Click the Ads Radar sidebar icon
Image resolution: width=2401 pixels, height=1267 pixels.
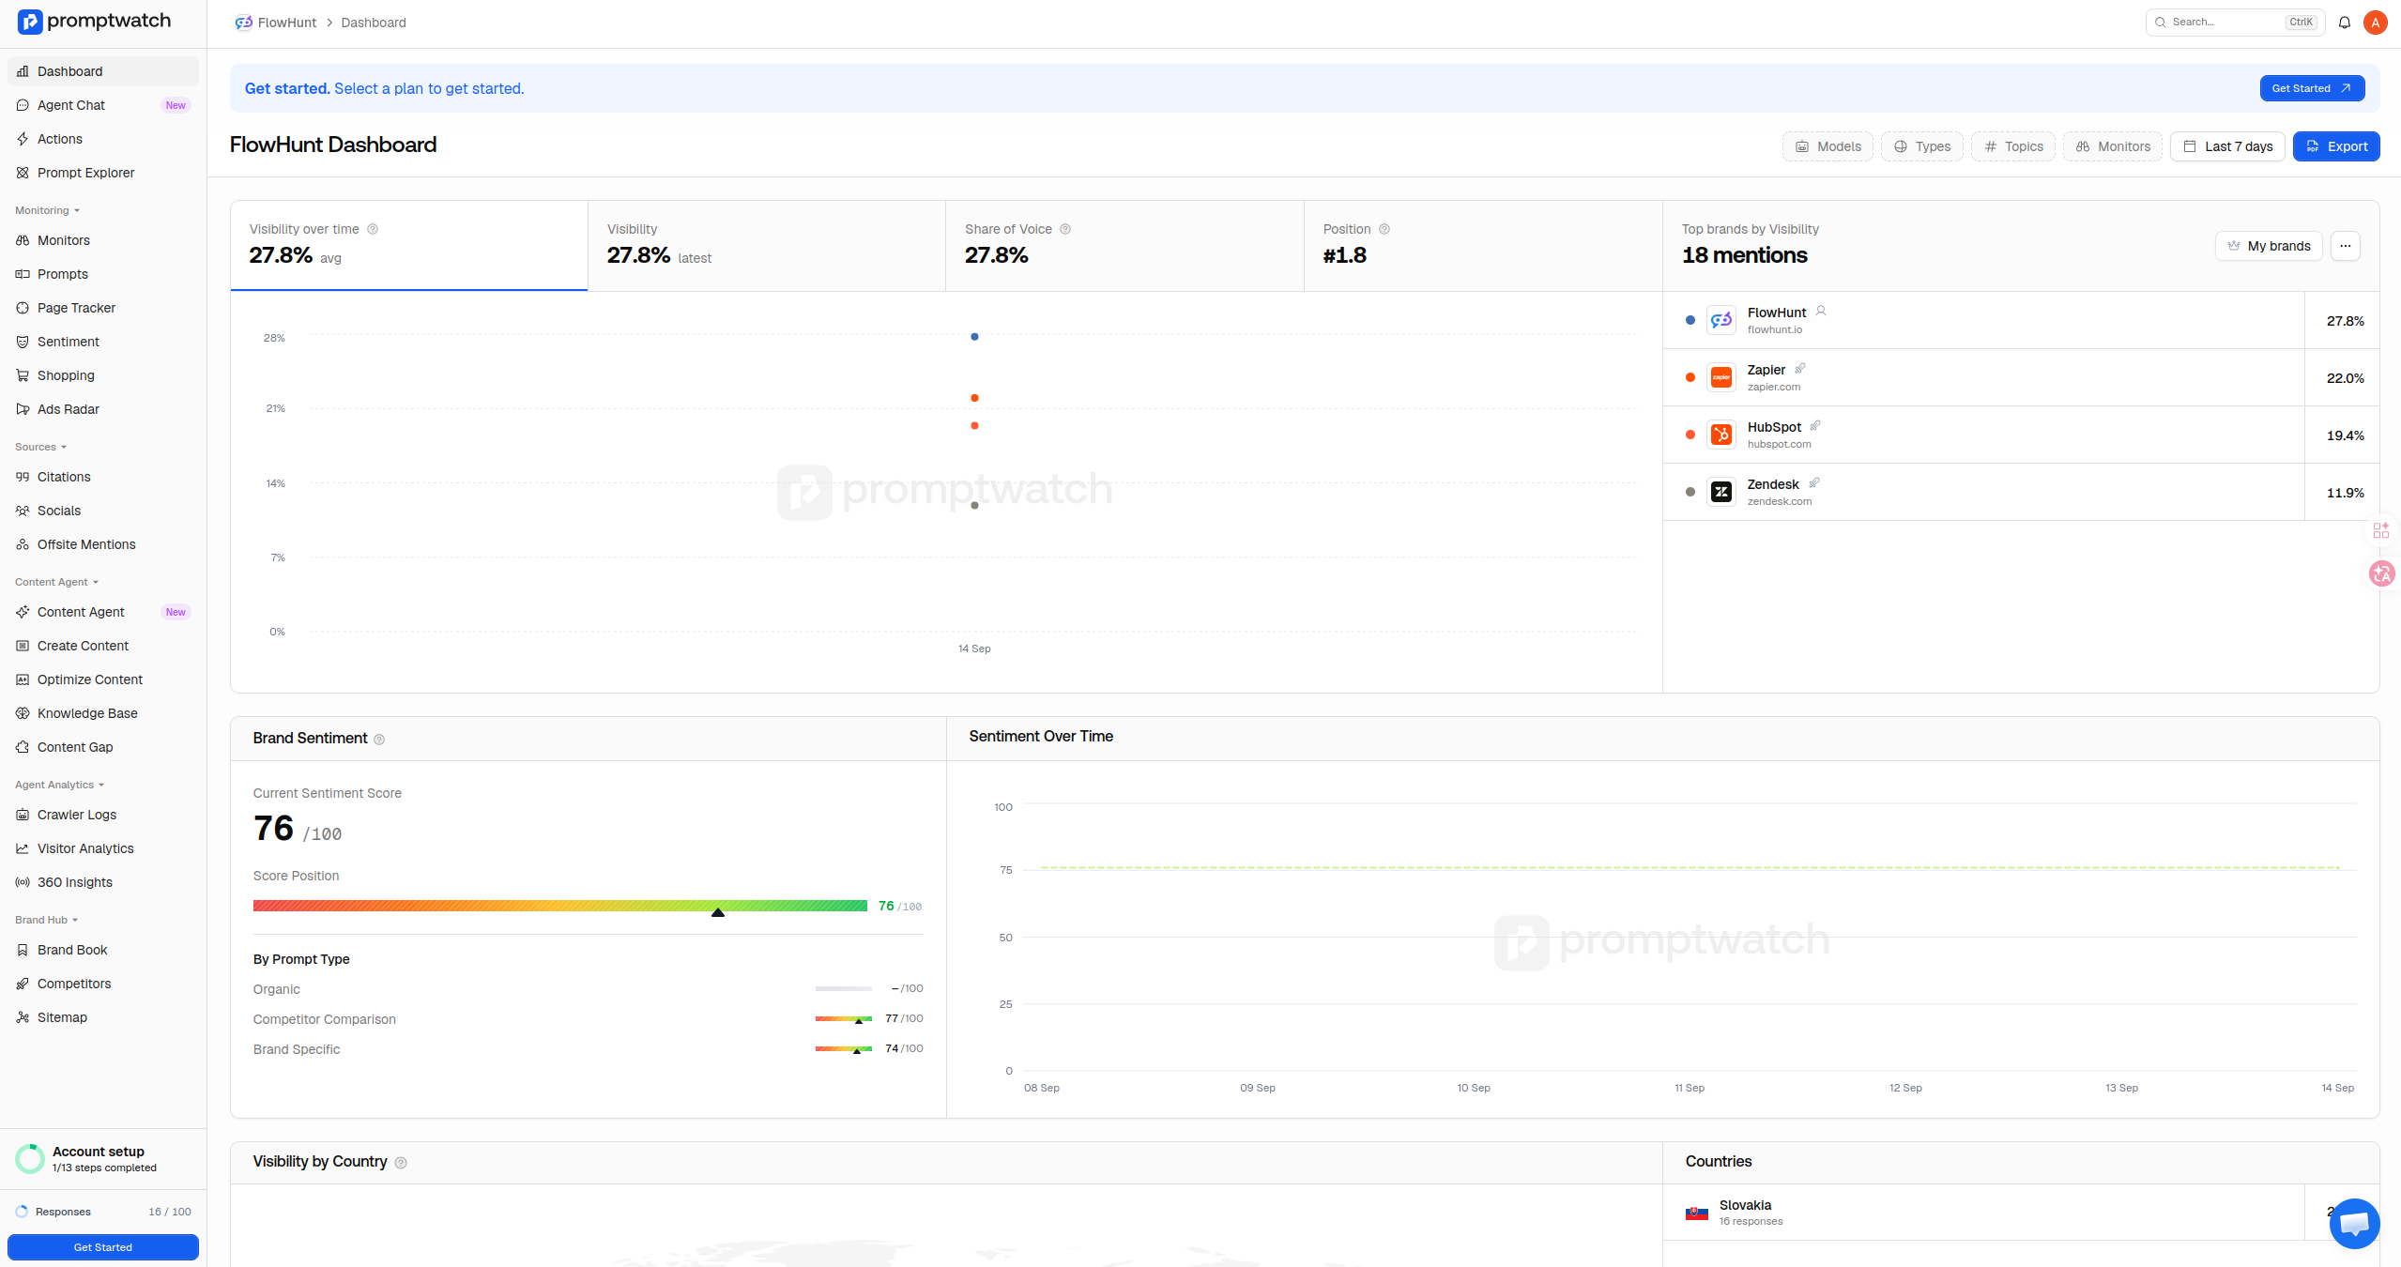coord(23,409)
